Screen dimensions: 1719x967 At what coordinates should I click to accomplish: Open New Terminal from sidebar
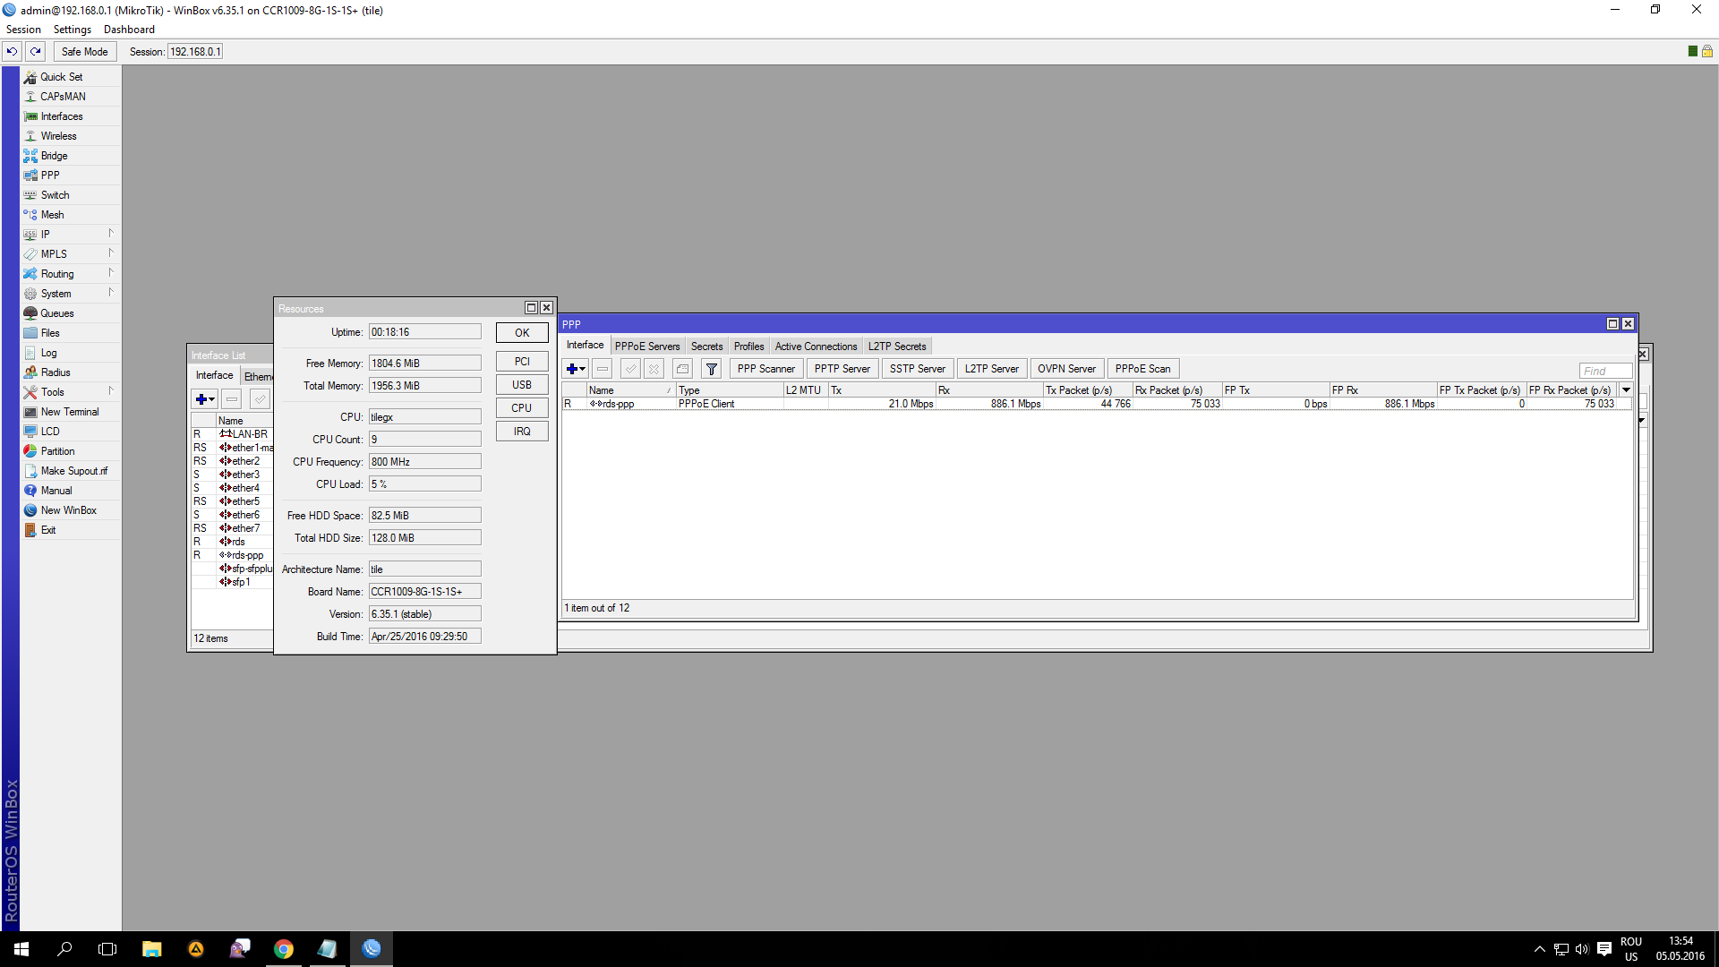70,412
